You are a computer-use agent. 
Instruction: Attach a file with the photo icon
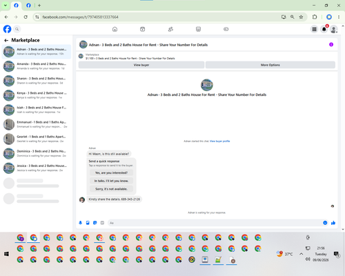[88, 223]
